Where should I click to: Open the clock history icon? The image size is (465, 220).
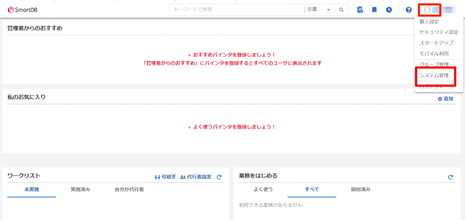tap(389, 10)
